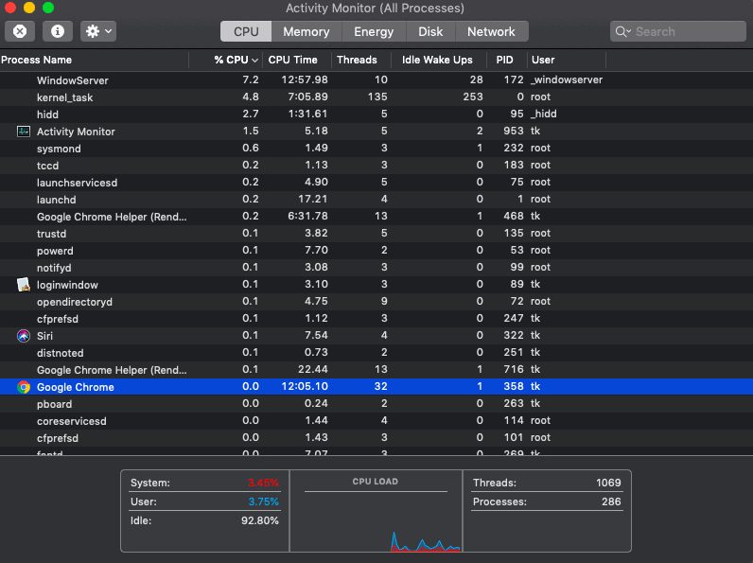Click the _windowserver user cell
This screenshot has height=563, width=753.
tap(567, 79)
